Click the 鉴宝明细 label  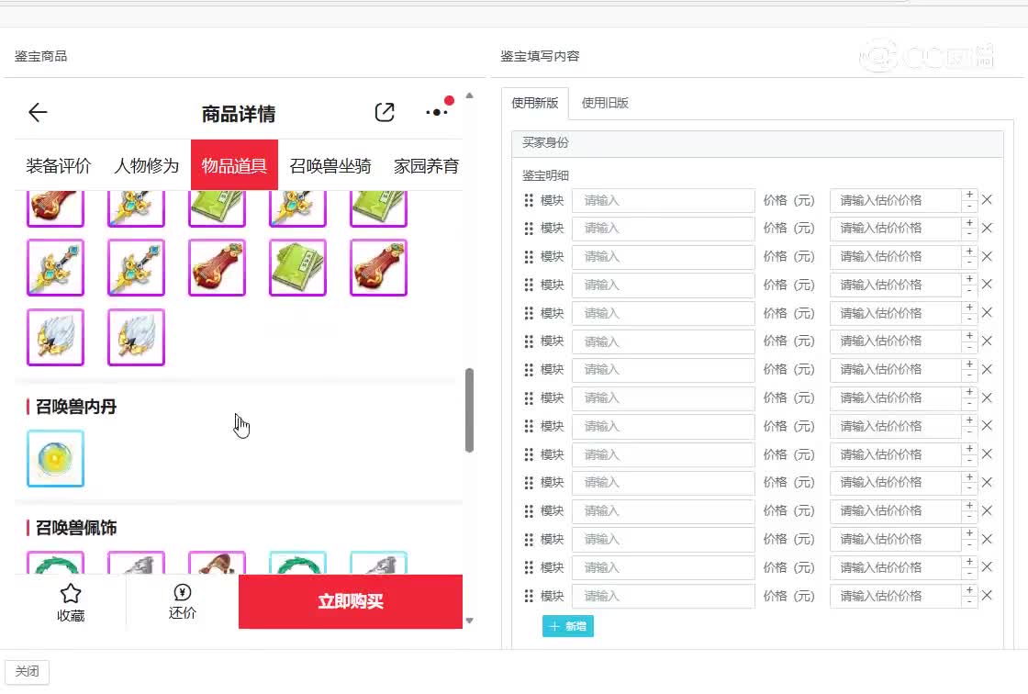click(545, 175)
